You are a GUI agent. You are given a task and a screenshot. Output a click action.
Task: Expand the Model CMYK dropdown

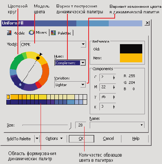(83, 44)
